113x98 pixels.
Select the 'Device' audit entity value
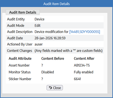coord(39,19)
